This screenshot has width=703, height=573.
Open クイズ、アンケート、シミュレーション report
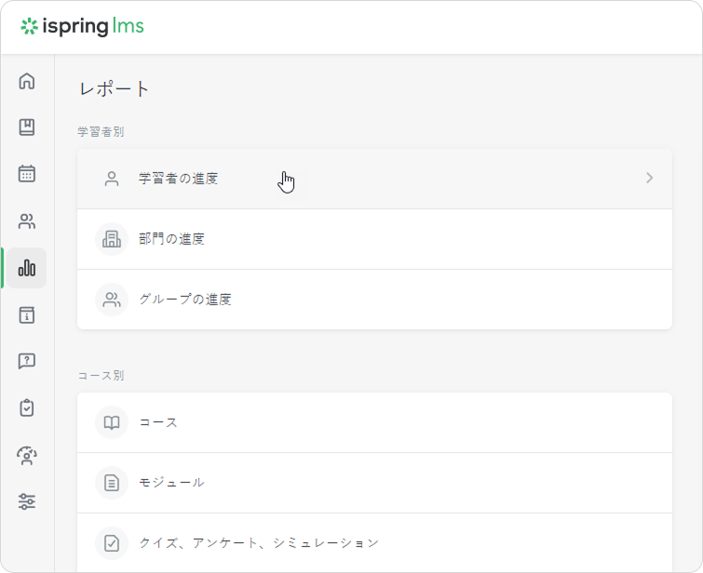[259, 543]
